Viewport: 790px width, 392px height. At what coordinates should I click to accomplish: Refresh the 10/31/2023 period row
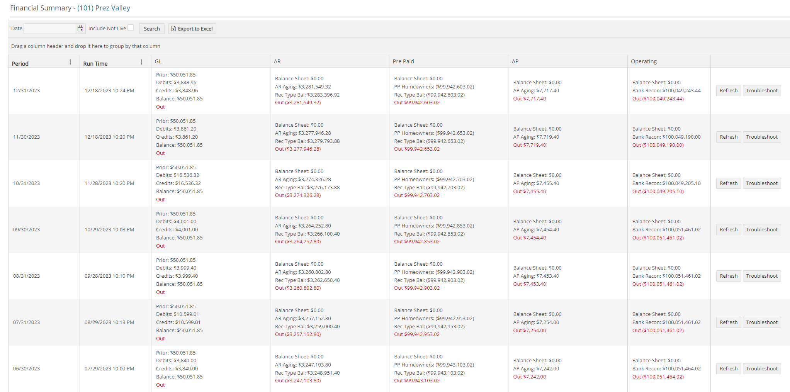tap(728, 183)
